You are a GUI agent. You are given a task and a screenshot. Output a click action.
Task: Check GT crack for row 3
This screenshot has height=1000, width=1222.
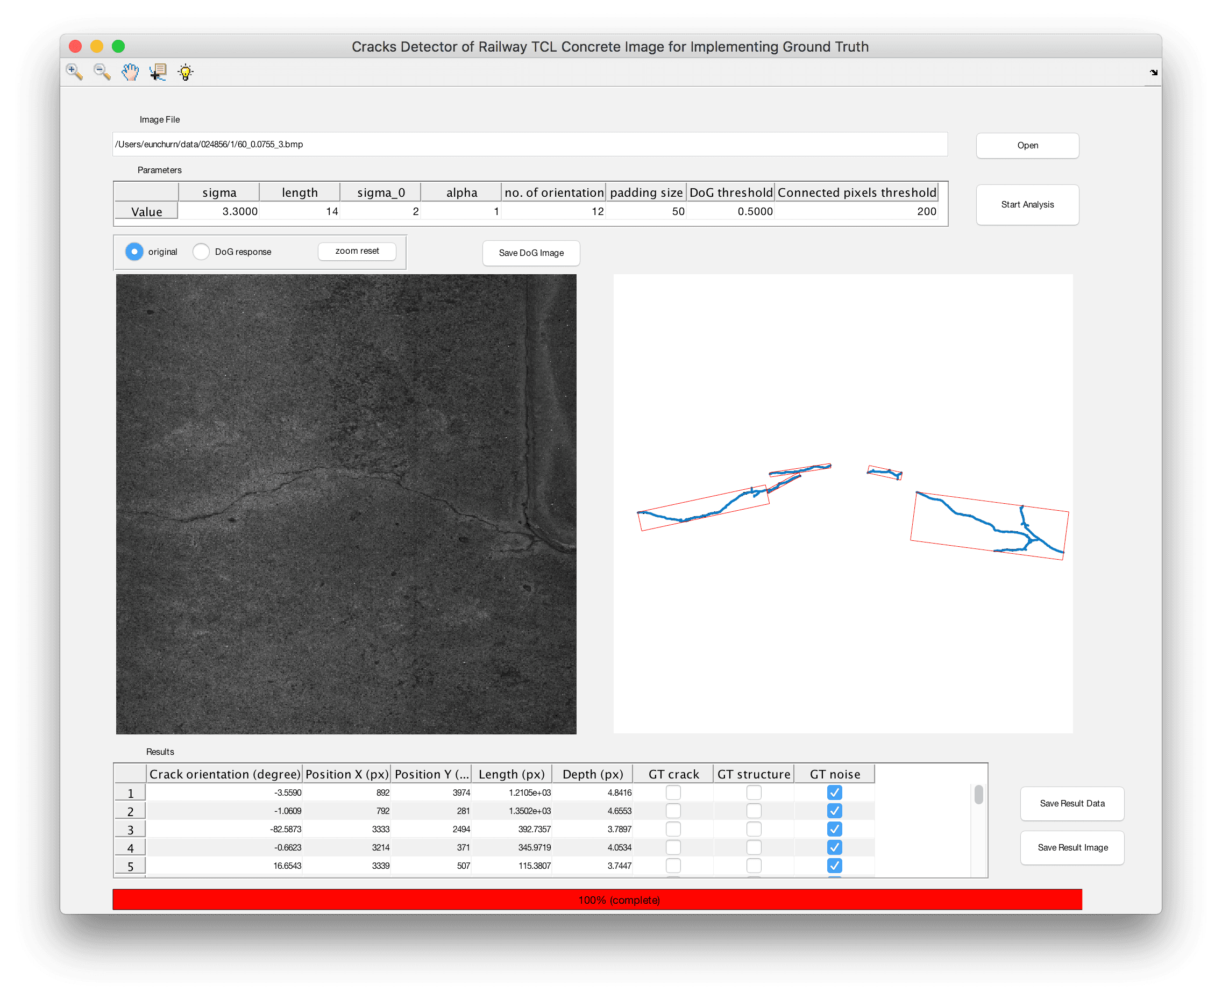click(673, 829)
